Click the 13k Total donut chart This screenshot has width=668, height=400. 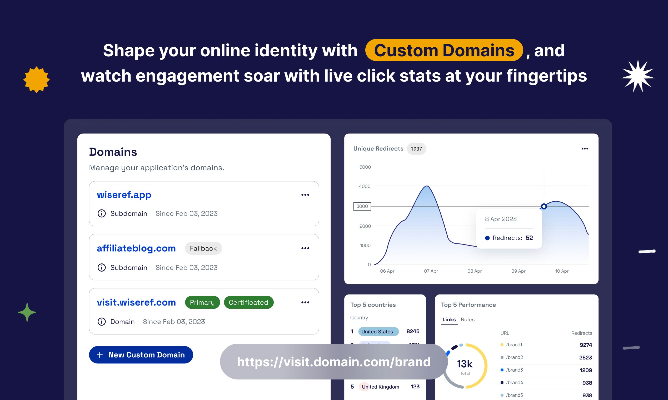(465, 366)
